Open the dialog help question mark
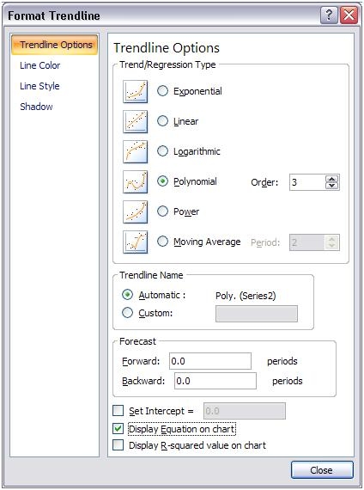Image resolution: width=364 pixels, height=490 pixels. pyautogui.click(x=329, y=15)
